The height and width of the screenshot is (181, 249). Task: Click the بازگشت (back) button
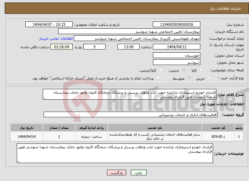pyautogui.click(x=117, y=172)
